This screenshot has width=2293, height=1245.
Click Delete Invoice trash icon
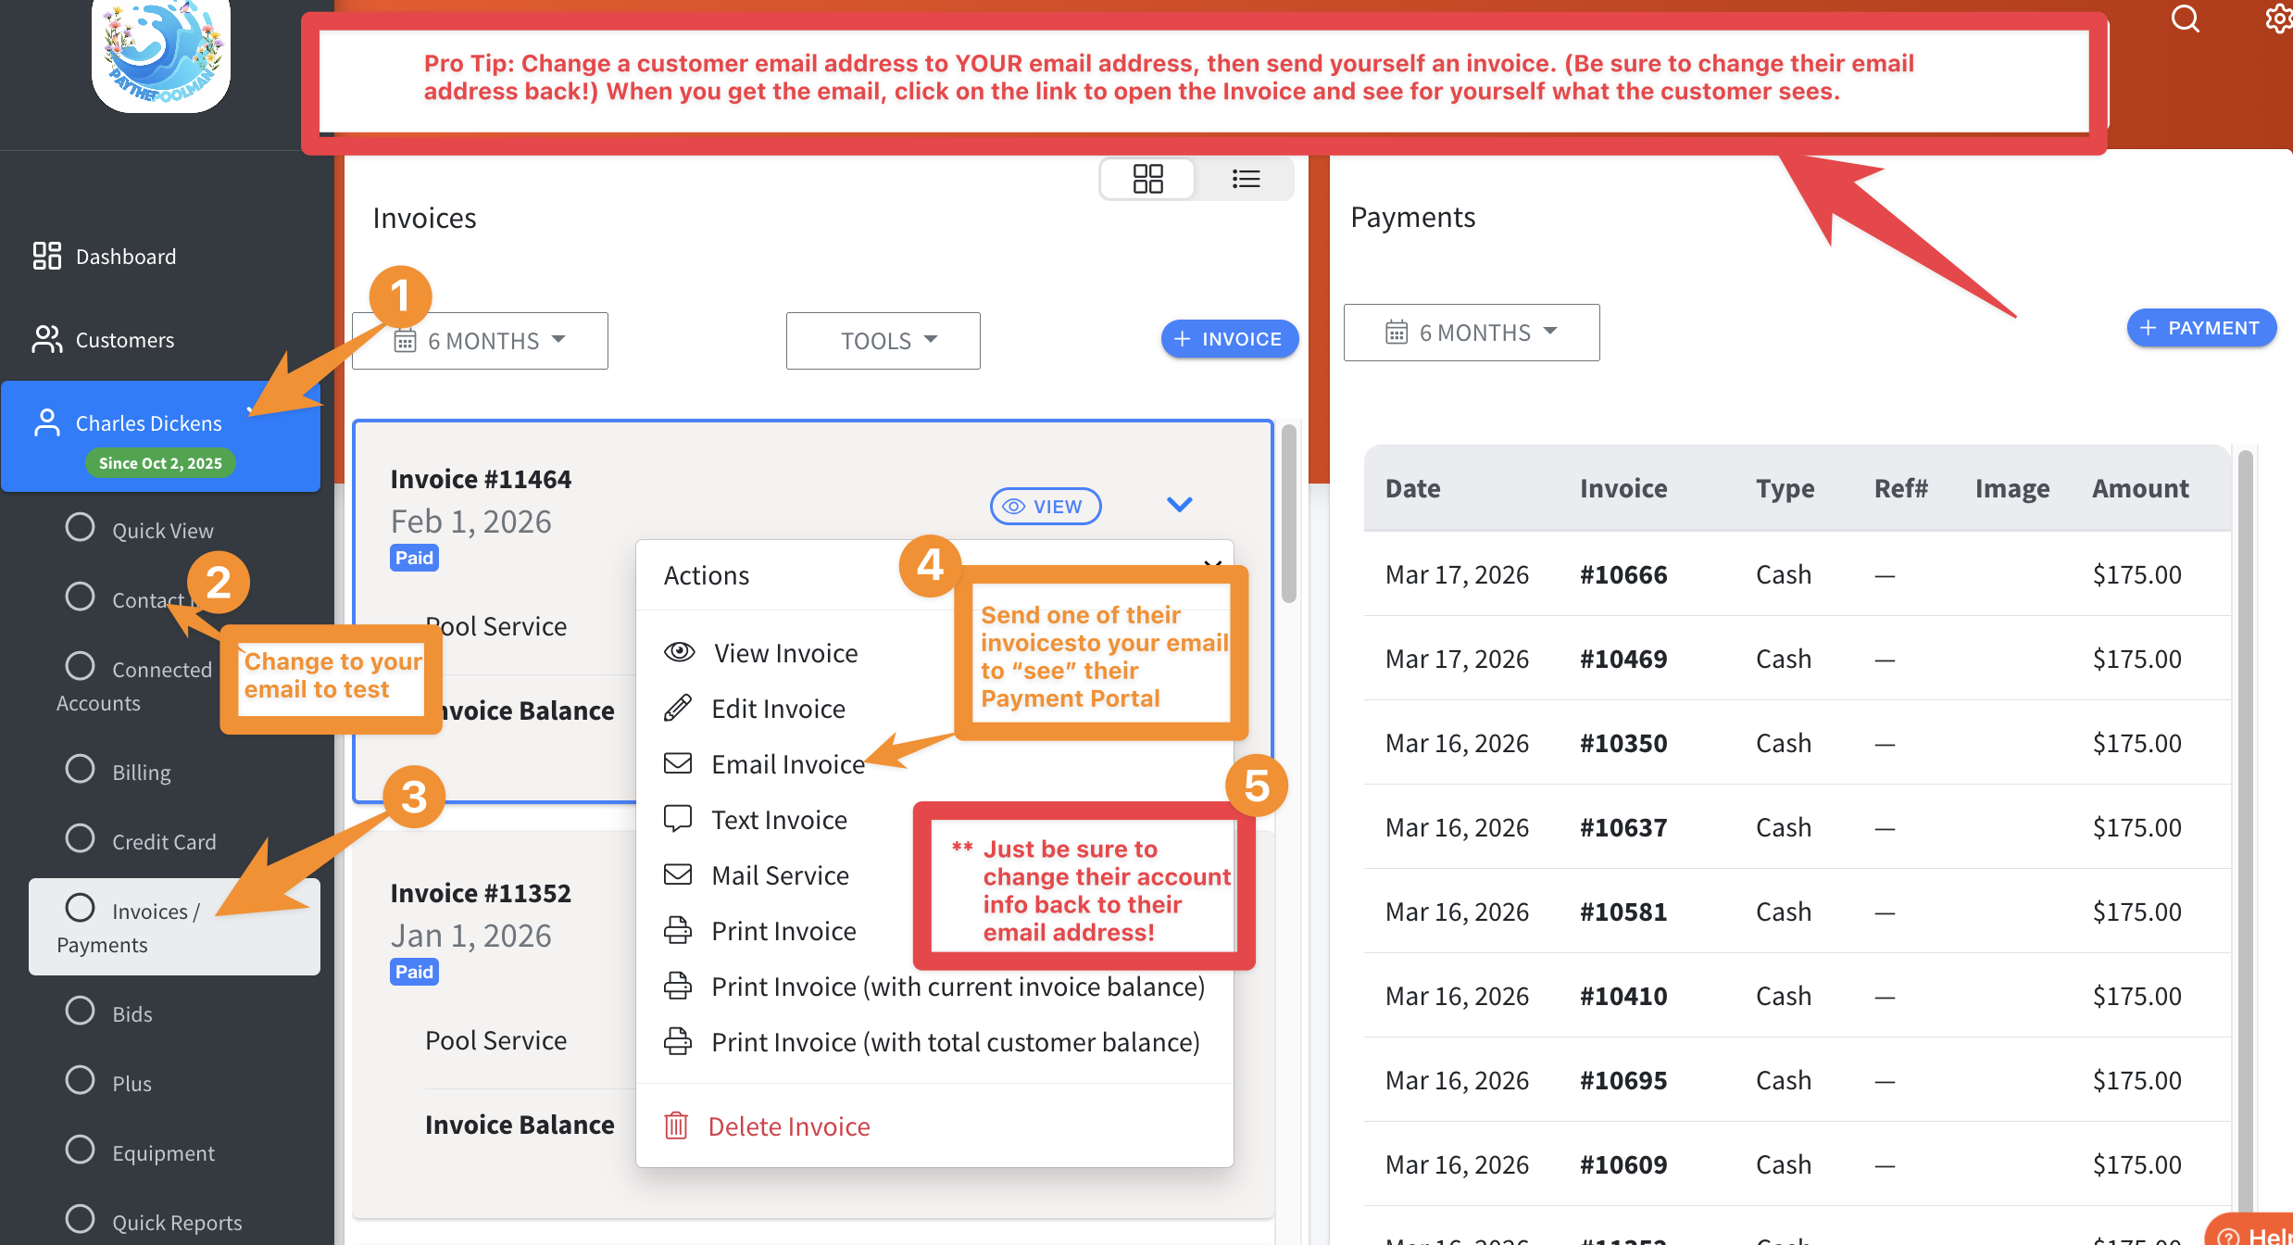(x=677, y=1126)
